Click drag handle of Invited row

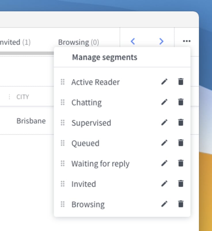coord(63,184)
